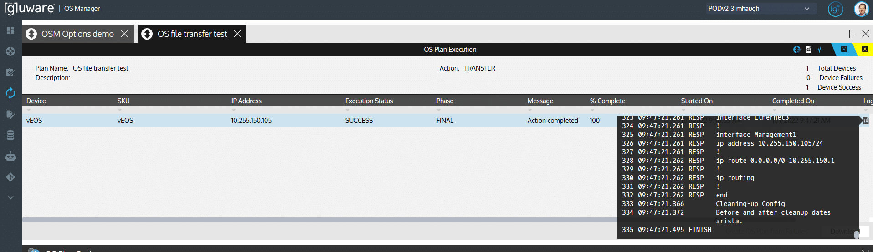873x252 pixels.
Task: Sort by Completed On column header
Action: coord(793,101)
